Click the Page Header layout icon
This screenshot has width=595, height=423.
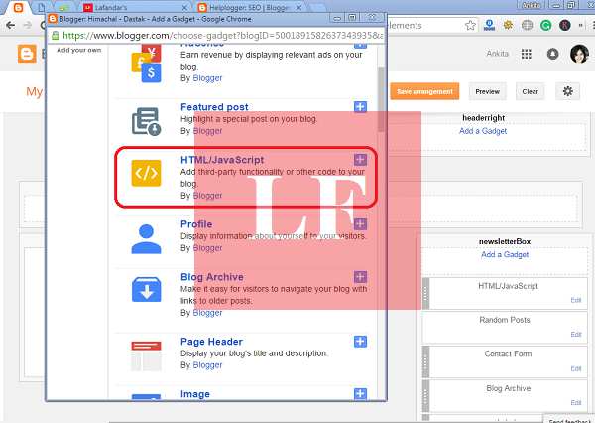tap(146, 356)
